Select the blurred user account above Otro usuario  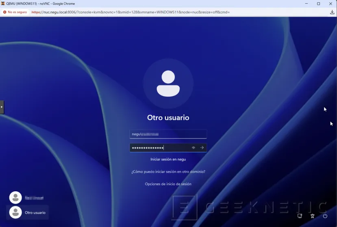point(27,198)
